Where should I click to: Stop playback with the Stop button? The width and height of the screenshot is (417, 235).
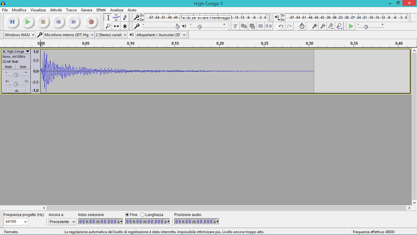43,22
